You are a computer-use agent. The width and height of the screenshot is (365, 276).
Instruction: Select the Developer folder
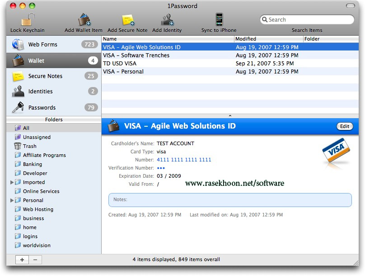pyautogui.click(x=54, y=173)
